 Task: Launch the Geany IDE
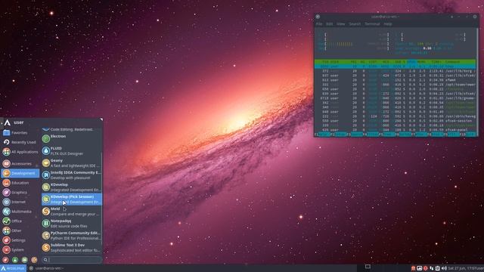pos(71,163)
